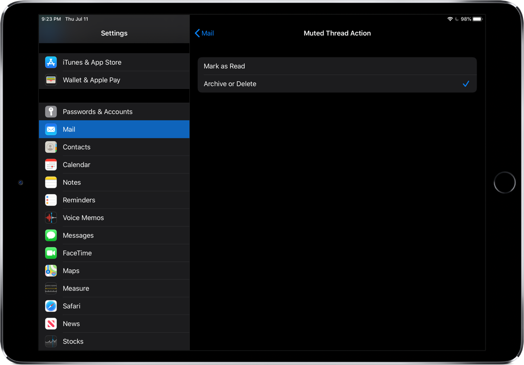Tap the Wi-Fi status icon
Screen dimensions: 524x365
[450, 19]
